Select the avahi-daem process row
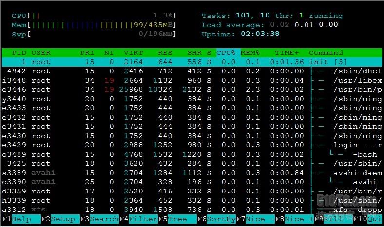 click(192, 173)
